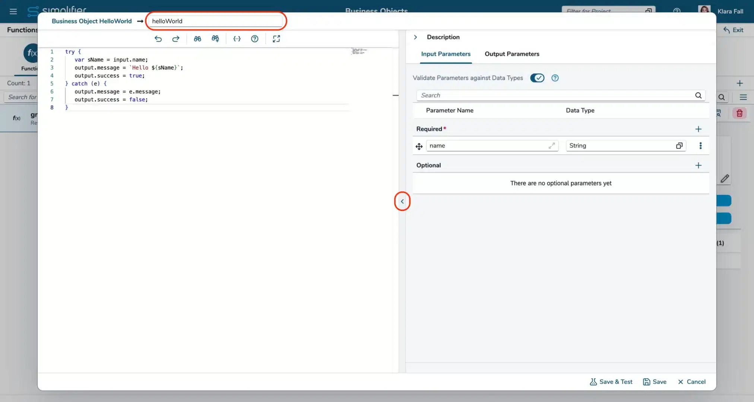Cancel editing the helloWorld function
754x402 pixels.
(x=691, y=382)
